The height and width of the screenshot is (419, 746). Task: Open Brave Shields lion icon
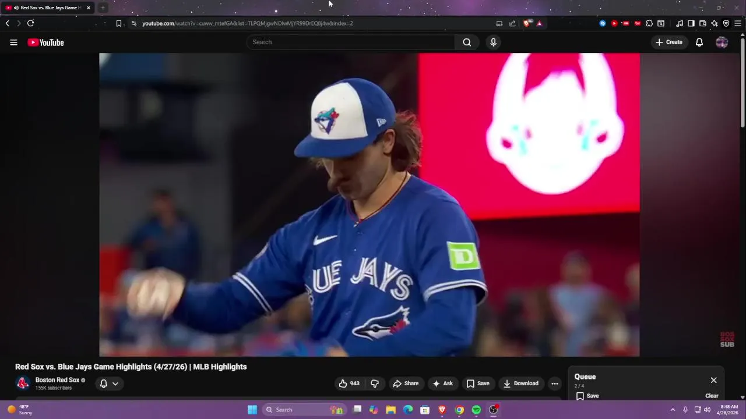(x=527, y=23)
